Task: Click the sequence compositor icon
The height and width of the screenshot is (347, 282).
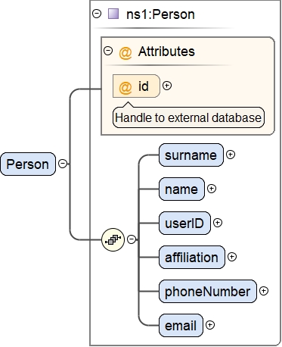Action: point(113,239)
